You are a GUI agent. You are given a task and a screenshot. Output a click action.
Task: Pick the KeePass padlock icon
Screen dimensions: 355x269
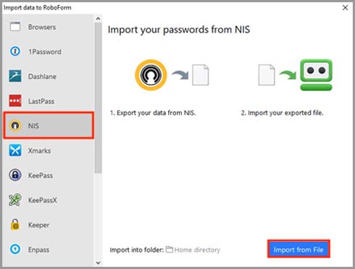15,175
